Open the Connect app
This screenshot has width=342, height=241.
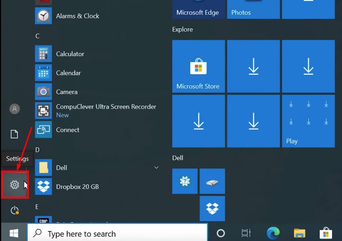pos(98,129)
